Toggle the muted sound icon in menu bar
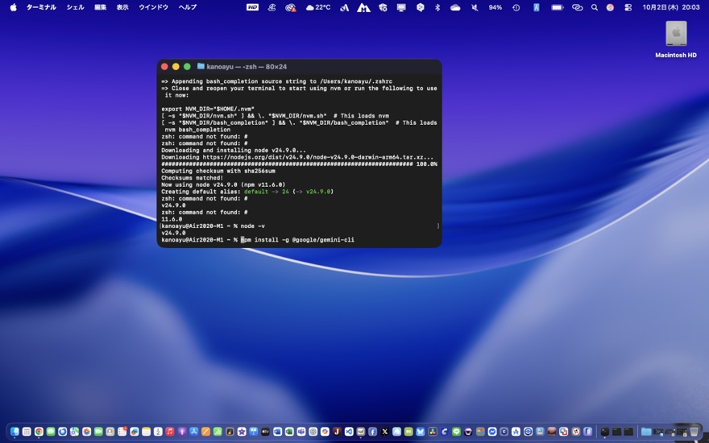Viewport: 709px width, 443px height. tap(474, 7)
